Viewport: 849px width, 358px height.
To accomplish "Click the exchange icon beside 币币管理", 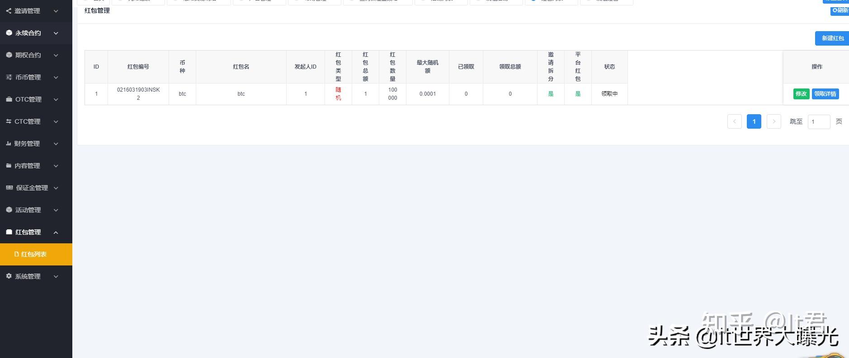I will [9, 77].
